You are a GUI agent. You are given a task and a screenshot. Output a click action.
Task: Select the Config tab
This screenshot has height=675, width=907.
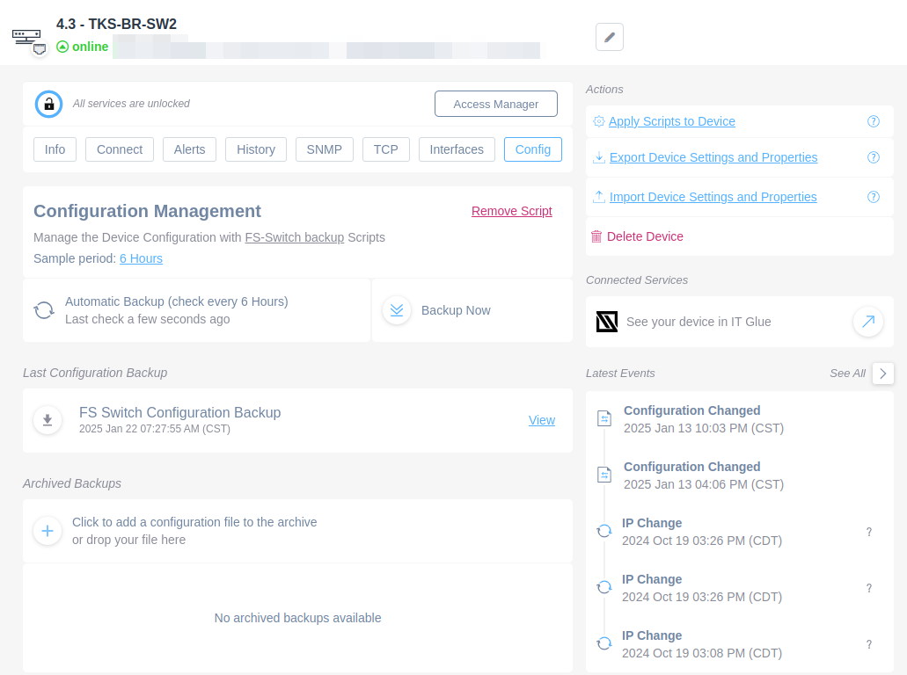coord(533,149)
